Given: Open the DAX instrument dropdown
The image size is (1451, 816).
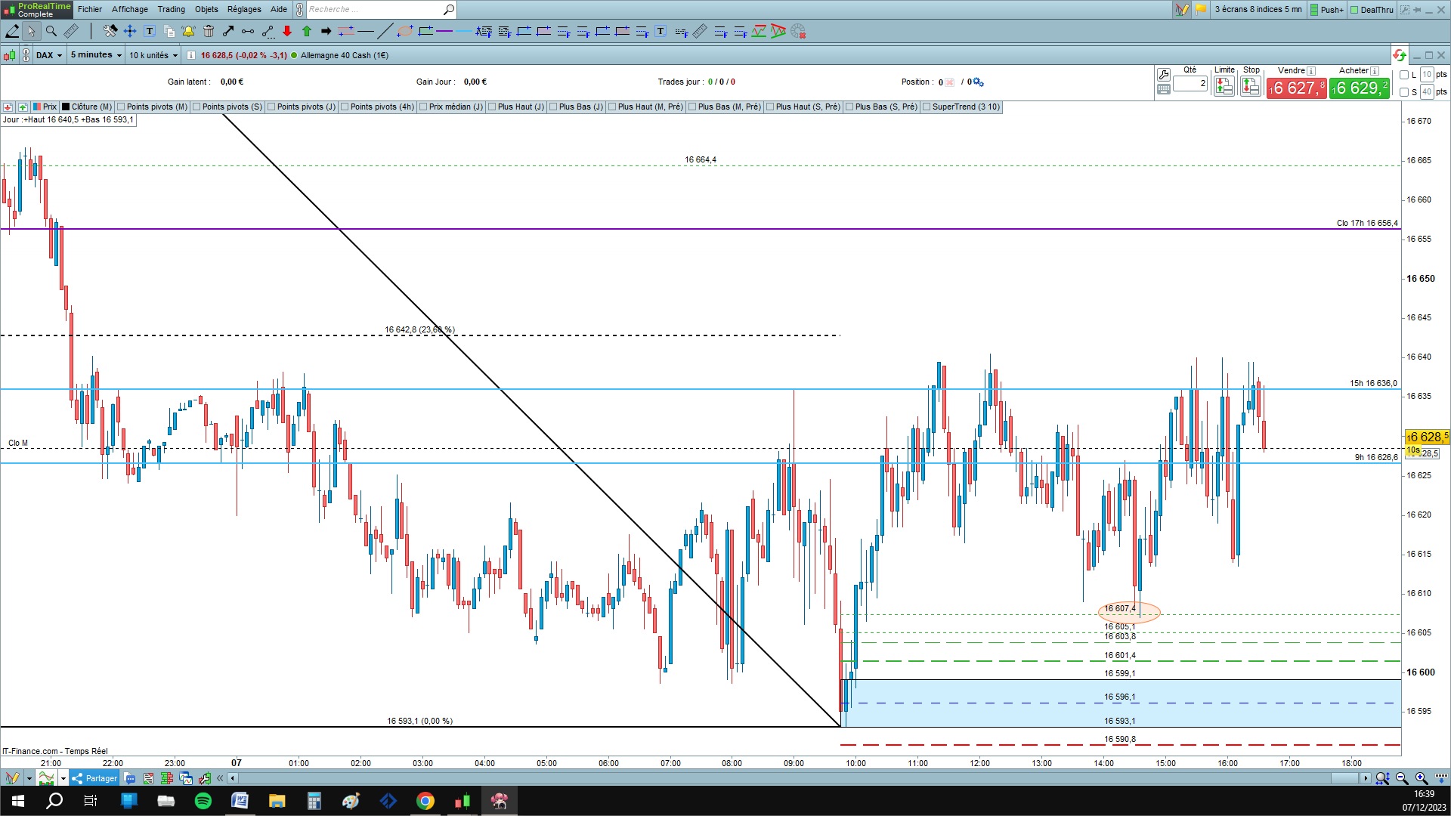Looking at the screenshot, I should click(x=49, y=55).
